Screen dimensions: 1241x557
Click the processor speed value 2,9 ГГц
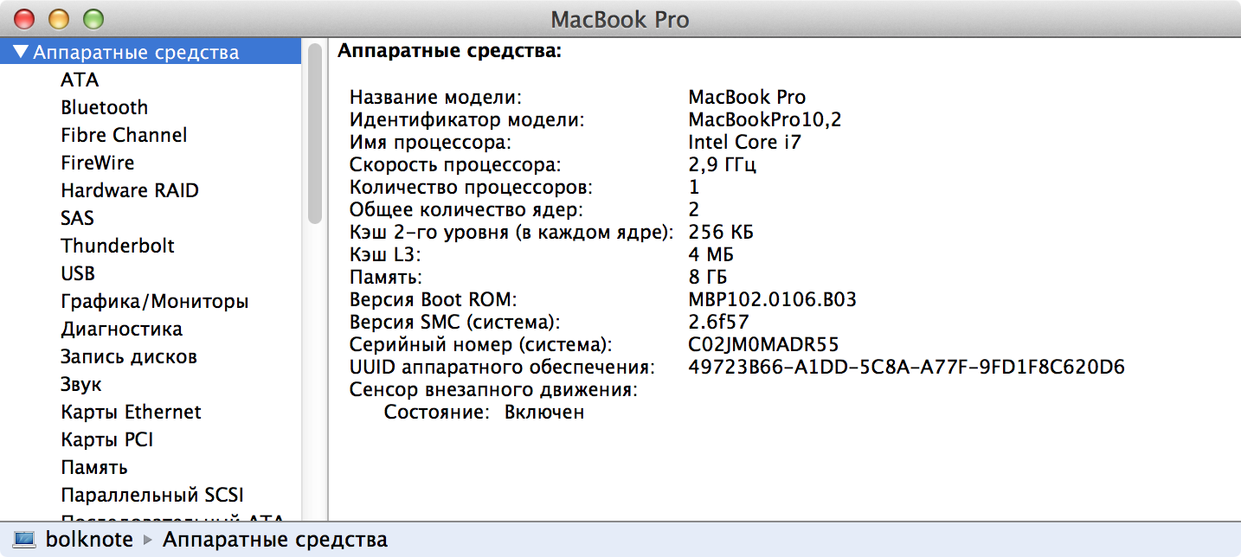pos(723,164)
